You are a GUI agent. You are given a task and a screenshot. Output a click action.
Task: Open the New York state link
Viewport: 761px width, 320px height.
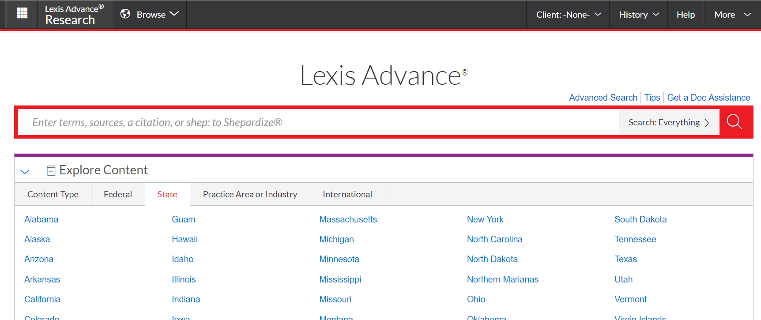[485, 219]
